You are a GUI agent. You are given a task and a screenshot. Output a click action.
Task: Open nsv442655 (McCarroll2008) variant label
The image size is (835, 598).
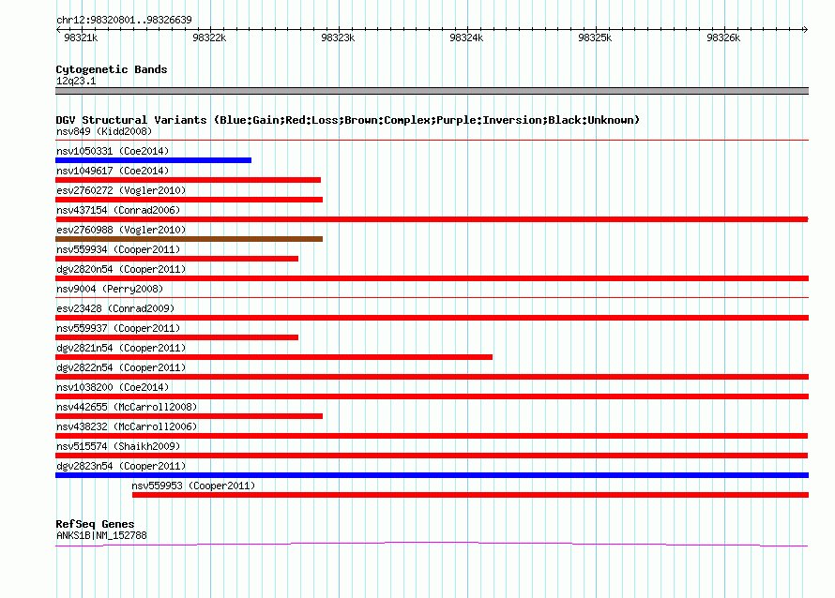pos(127,407)
